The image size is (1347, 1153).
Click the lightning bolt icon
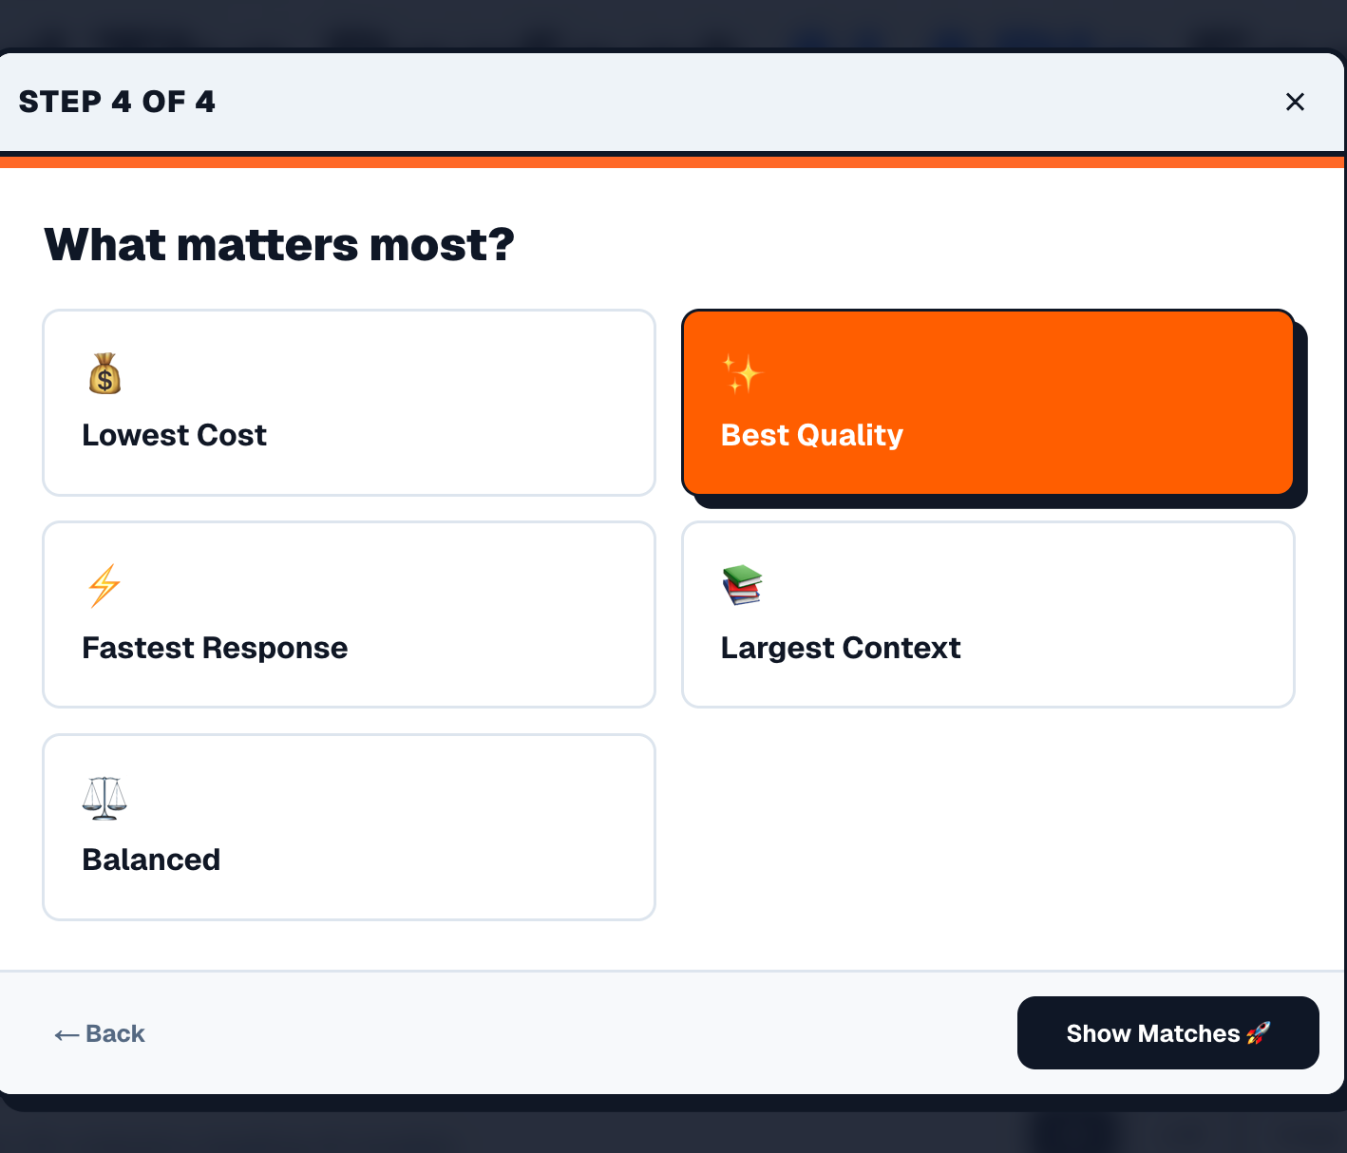(104, 585)
